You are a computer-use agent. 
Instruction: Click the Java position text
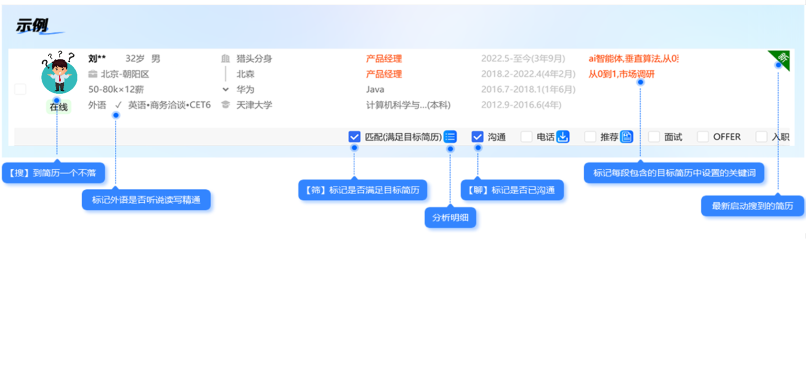[x=375, y=89]
